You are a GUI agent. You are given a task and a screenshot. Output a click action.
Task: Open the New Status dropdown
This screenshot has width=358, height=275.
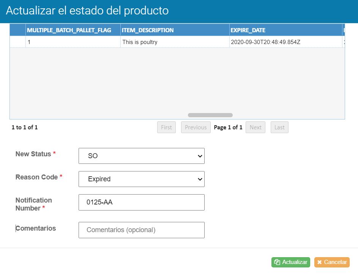(141, 156)
